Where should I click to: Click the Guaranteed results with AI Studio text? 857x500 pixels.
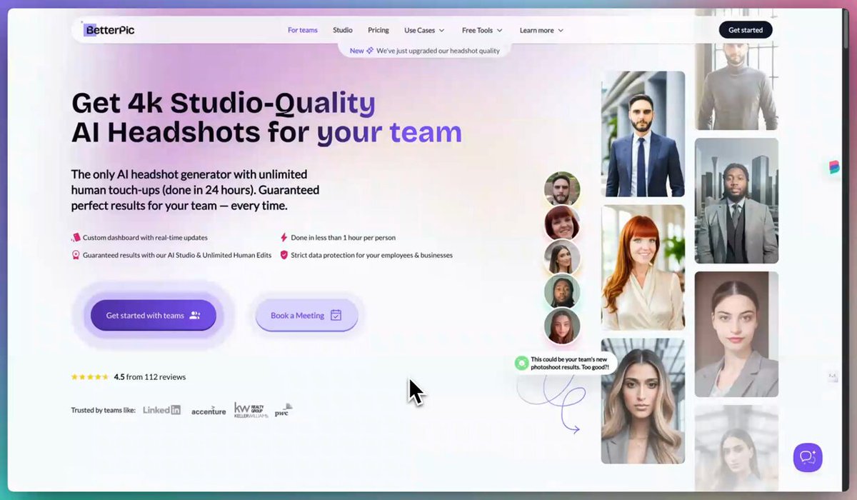click(177, 255)
